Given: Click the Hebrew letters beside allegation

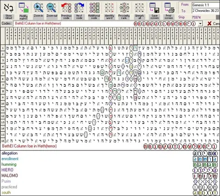Looking at the screenshot, I should pyautogui.click(x=205, y=153).
